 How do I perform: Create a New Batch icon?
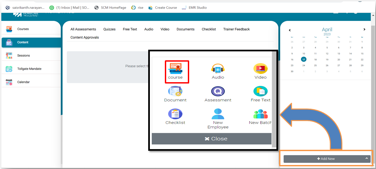click(260, 114)
